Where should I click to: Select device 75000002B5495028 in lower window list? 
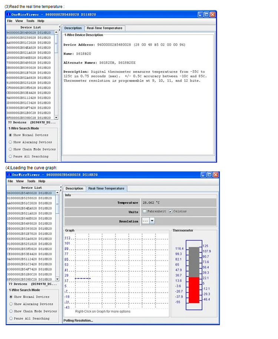29,223
